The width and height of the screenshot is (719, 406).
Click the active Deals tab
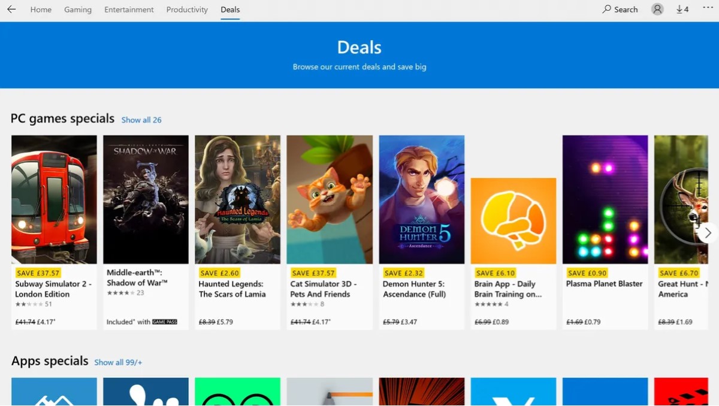tap(229, 9)
